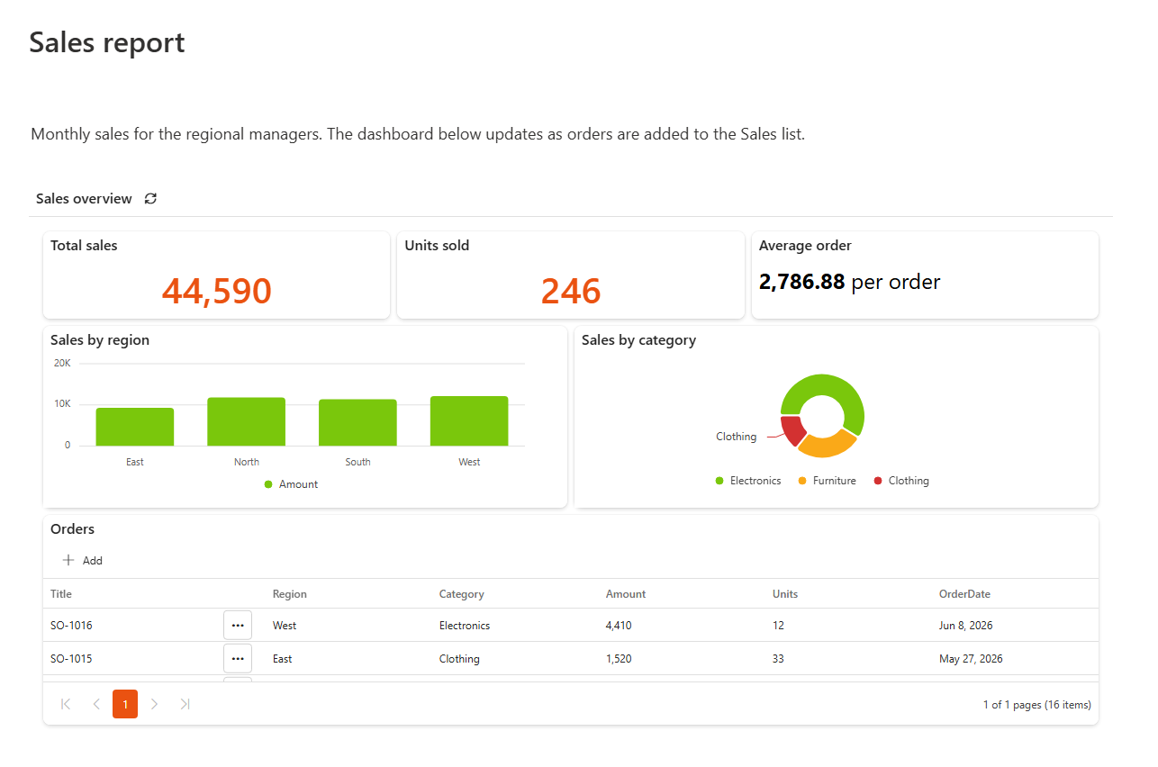Click the May 27, 2026 order date
This screenshot has height=767, width=1158.
coord(971,659)
